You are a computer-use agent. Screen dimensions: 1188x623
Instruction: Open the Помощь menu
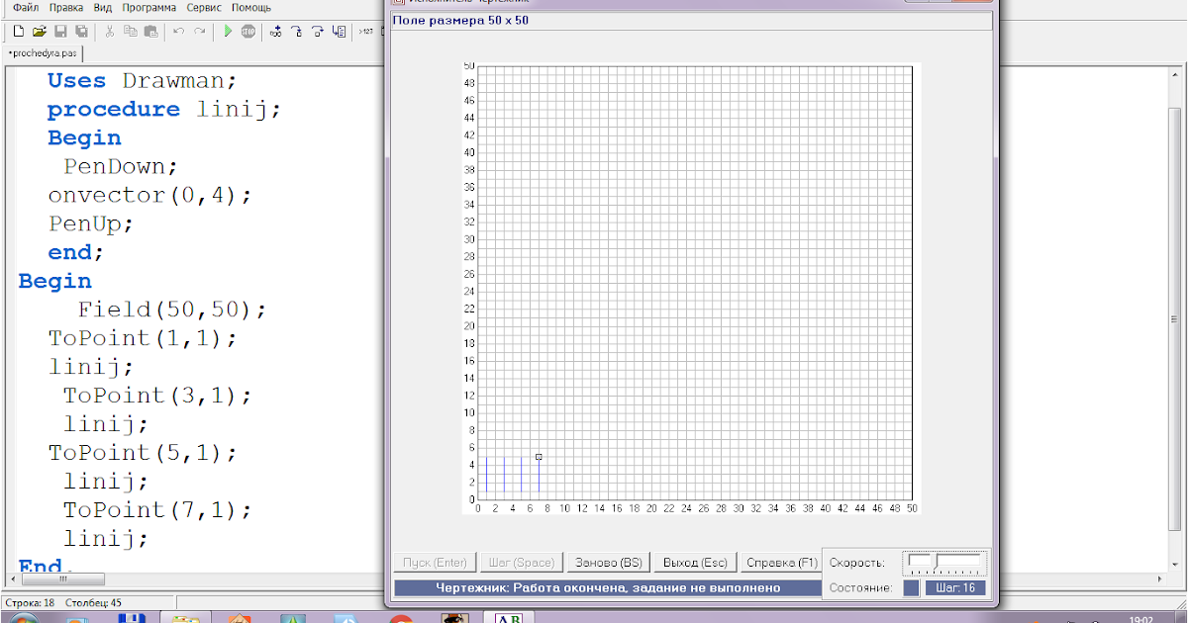[251, 7]
